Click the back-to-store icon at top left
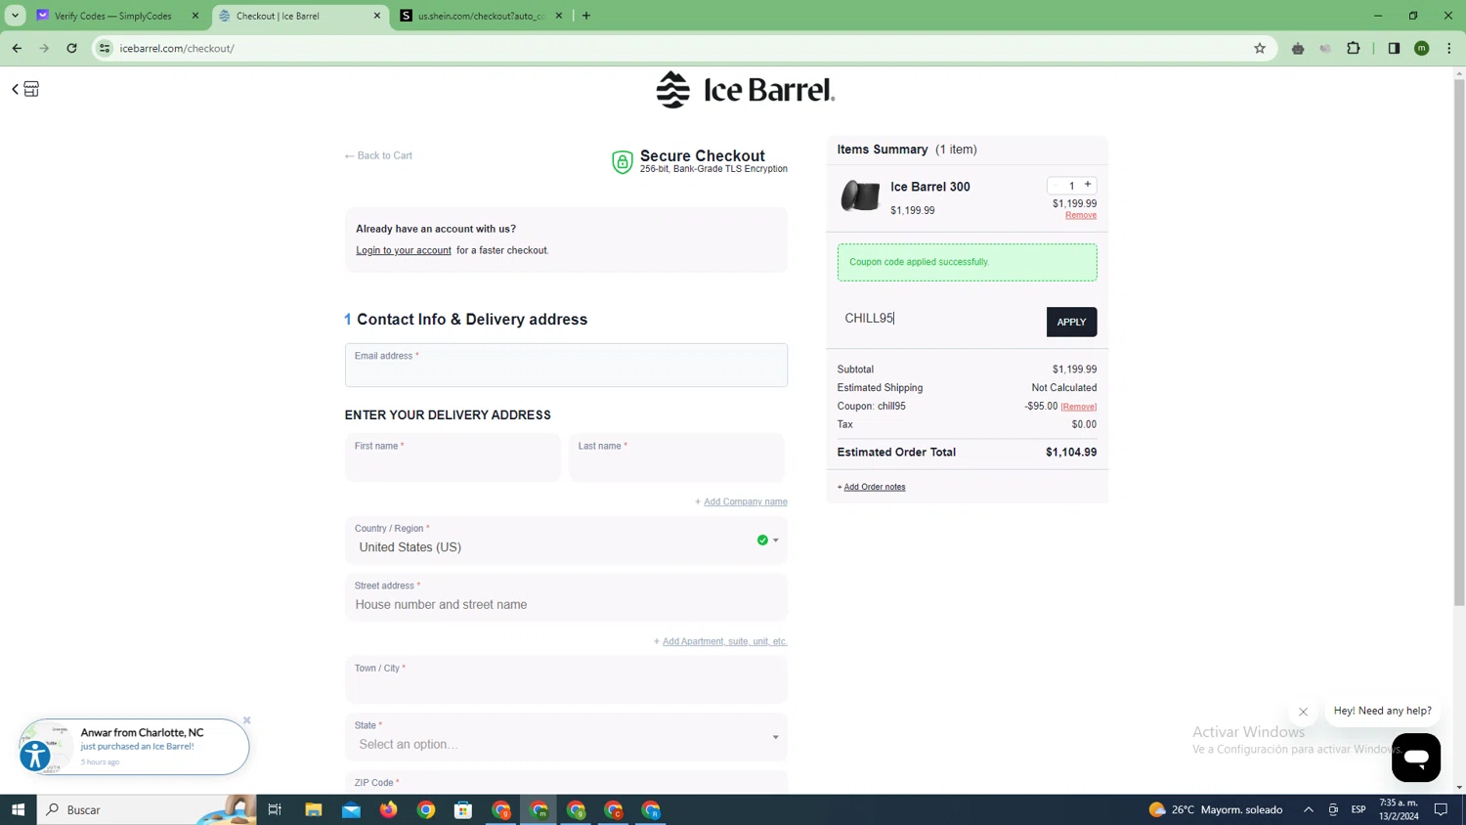Viewport: 1466px width, 825px height. [x=25, y=89]
